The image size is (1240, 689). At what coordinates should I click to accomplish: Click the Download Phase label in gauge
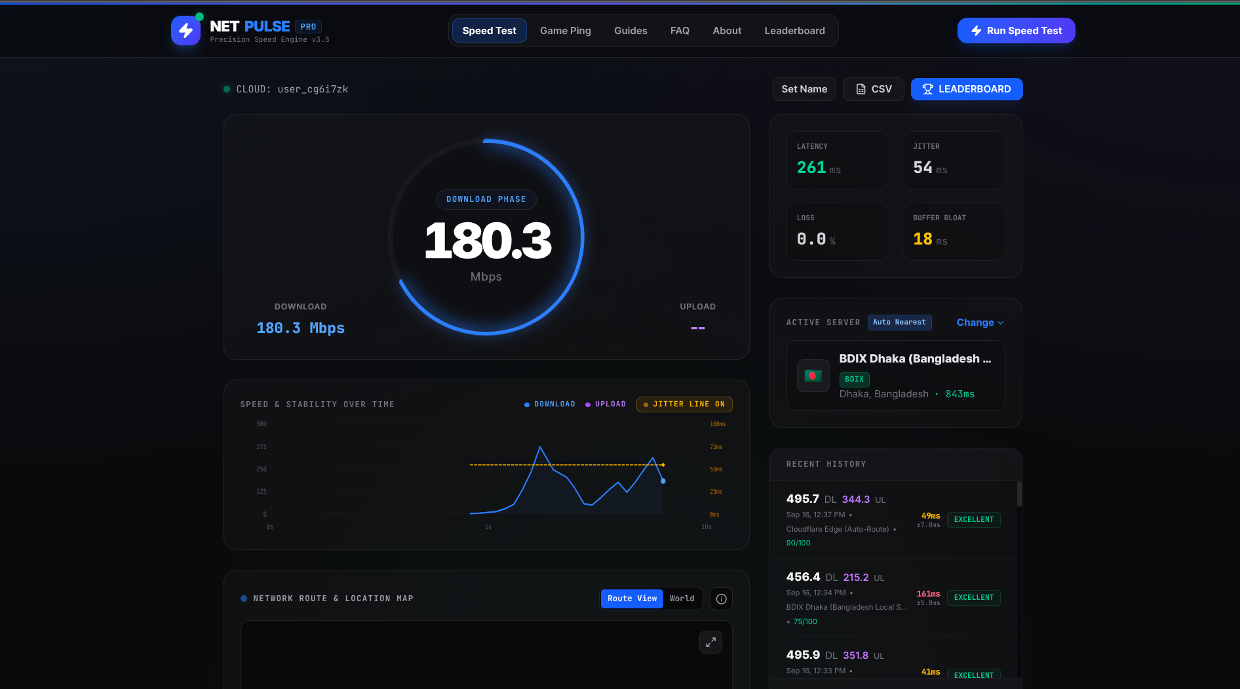coord(486,199)
